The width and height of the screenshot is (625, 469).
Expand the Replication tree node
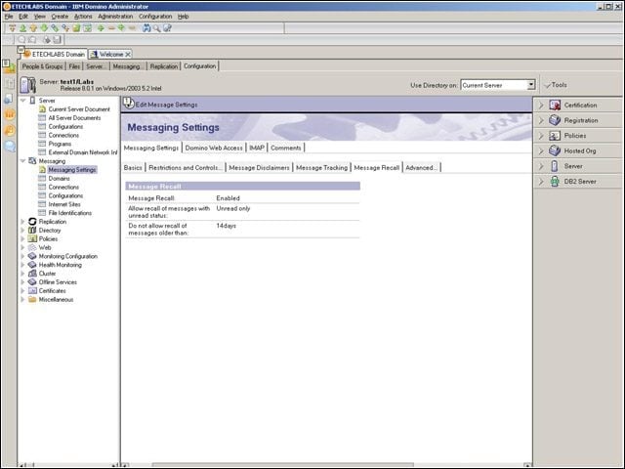22,222
